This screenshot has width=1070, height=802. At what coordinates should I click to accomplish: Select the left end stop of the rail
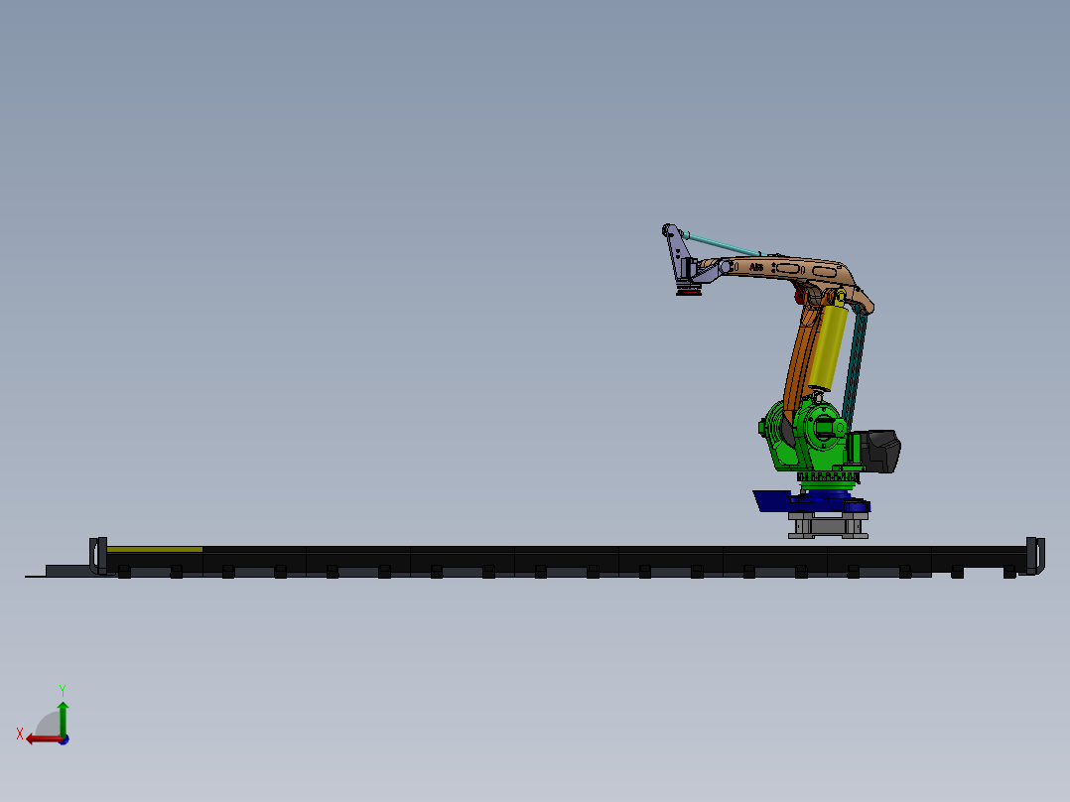click(x=98, y=556)
